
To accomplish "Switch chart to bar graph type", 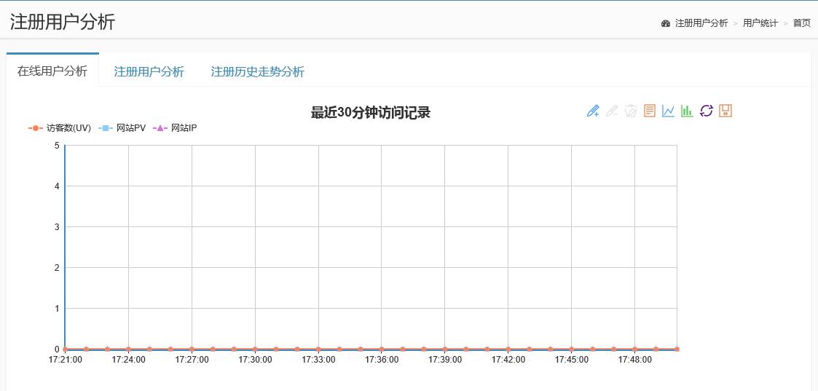I will [687, 111].
